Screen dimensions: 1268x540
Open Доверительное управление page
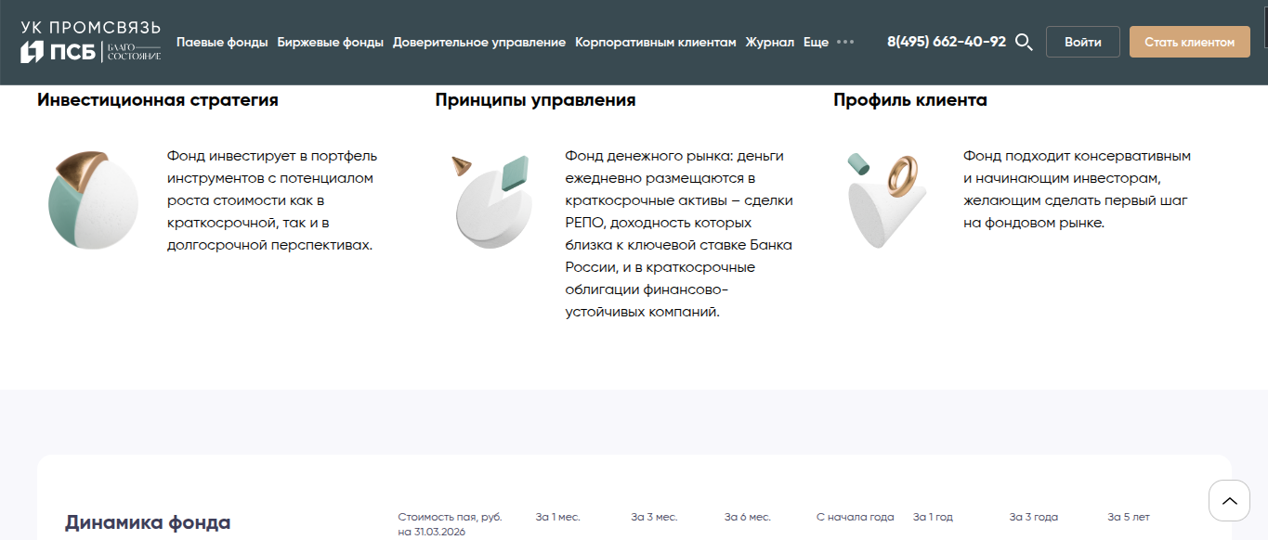pyautogui.click(x=478, y=42)
